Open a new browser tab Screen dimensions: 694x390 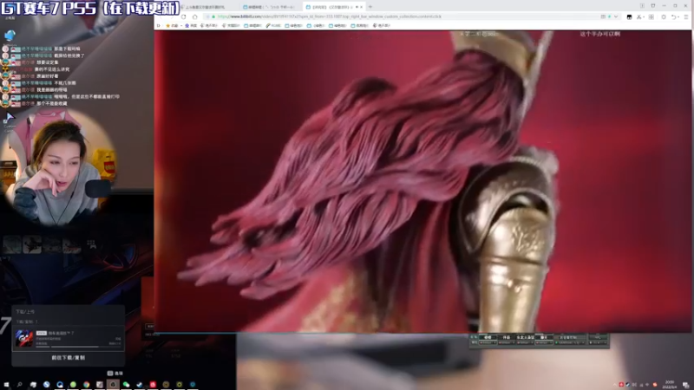[x=370, y=7]
